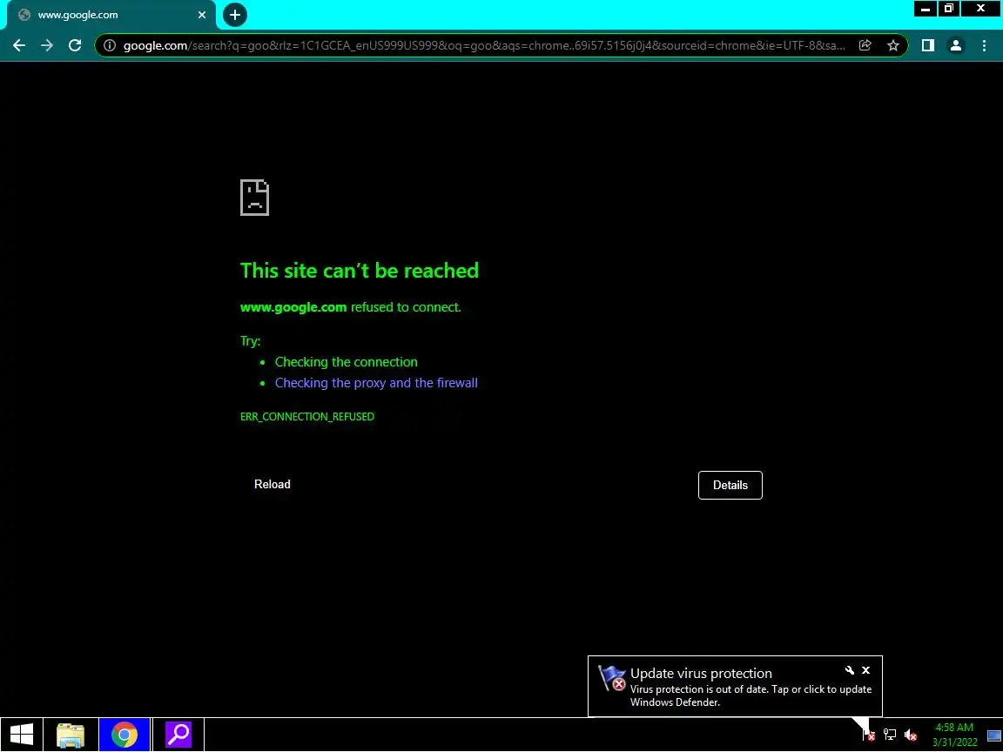This screenshot has height=752, width=1003.
Task: Reload the page with the toolbar refresh icon
Action: tap(75, 45)
